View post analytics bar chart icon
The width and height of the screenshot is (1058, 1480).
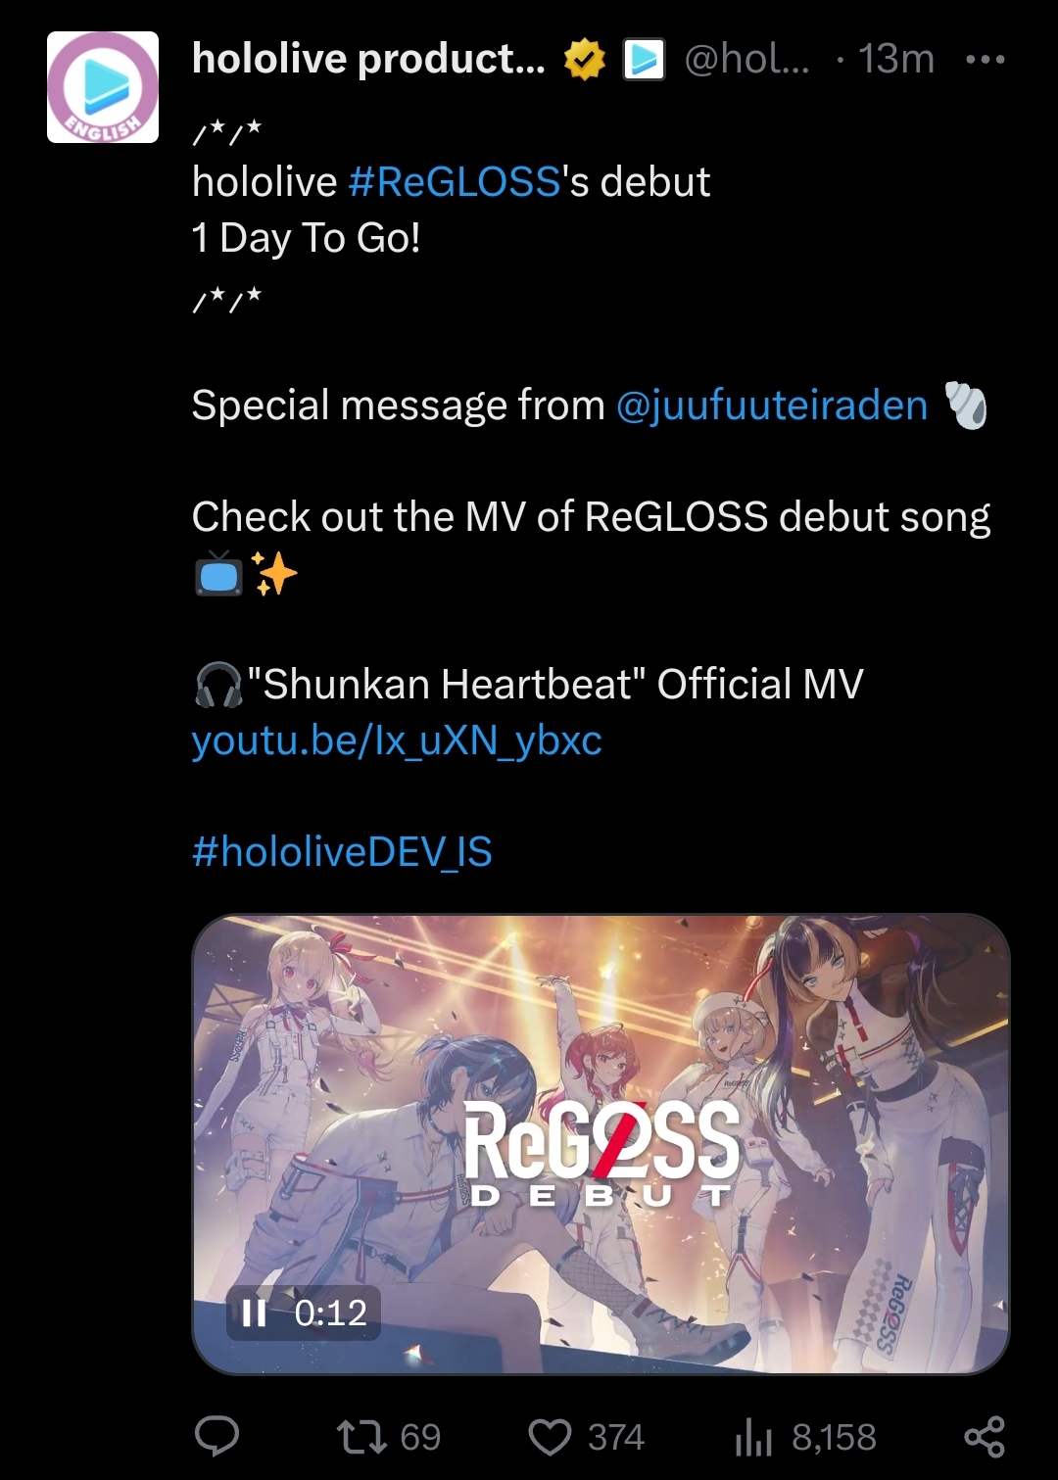753,1437
